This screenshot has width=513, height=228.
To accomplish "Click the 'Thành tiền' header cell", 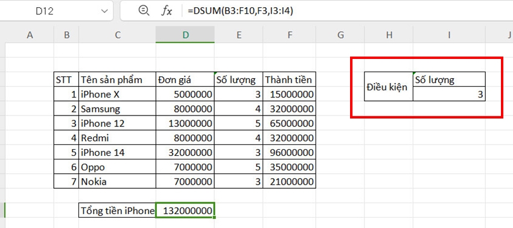I will (290, 79).
